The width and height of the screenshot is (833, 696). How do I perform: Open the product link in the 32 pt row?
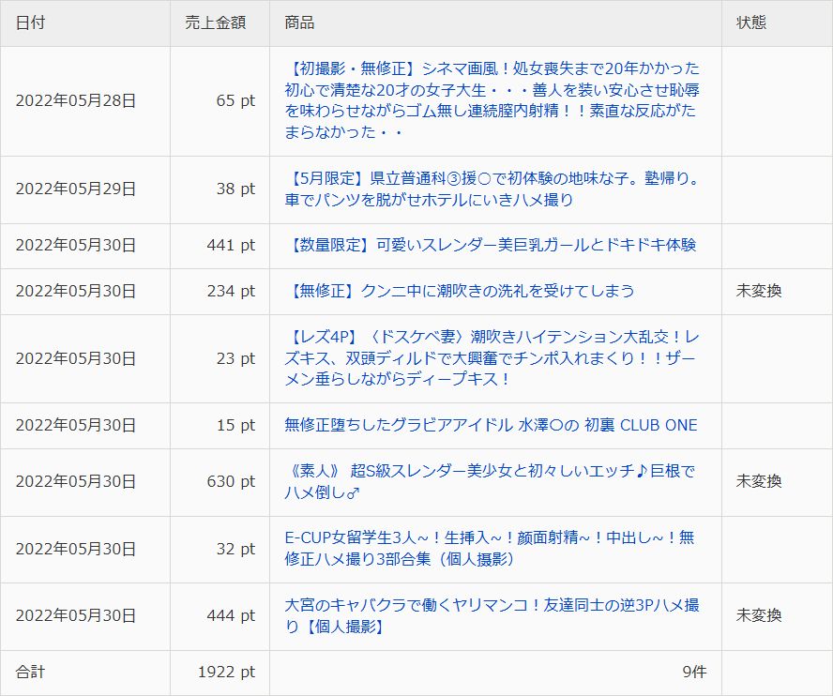[489, 549]
